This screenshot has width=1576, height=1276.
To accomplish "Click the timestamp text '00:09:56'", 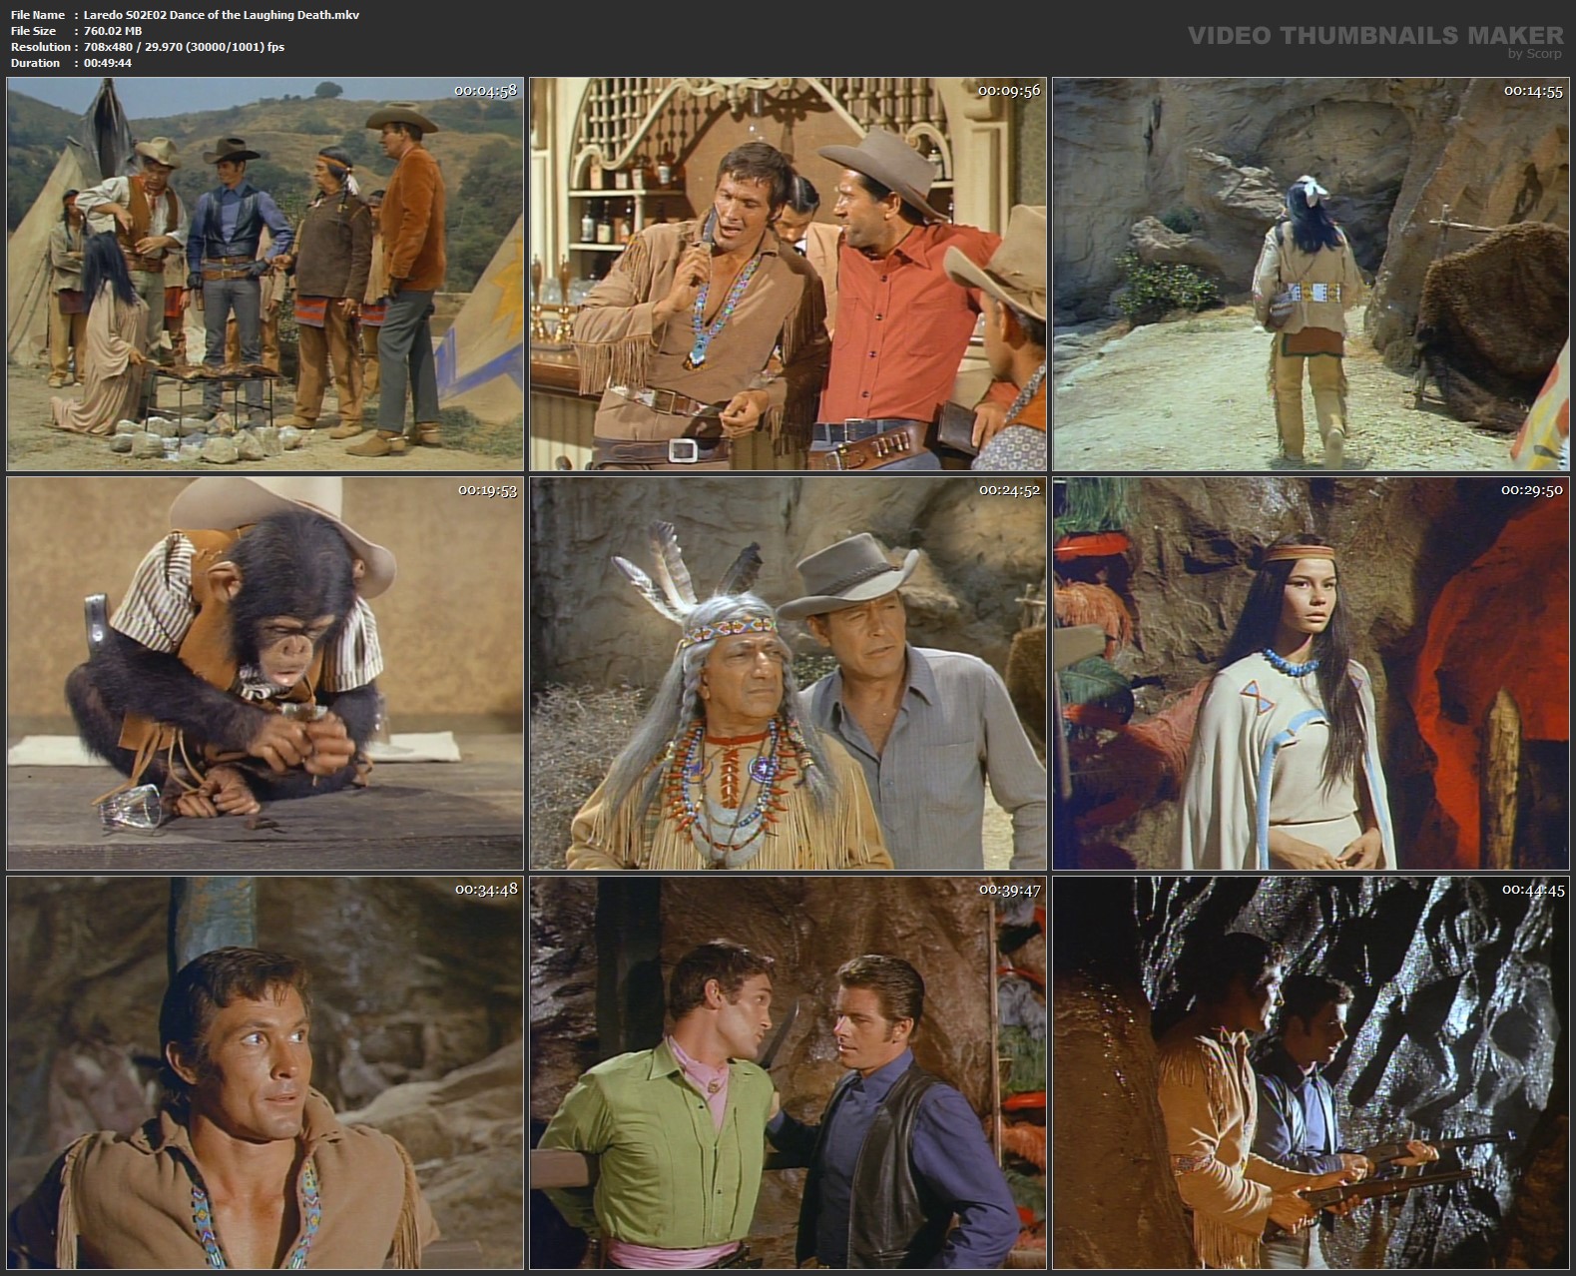I will pyautogui.click(x=1009, y=91).
